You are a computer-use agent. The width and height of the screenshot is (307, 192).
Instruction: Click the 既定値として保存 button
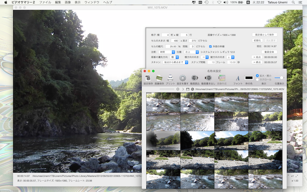pos(265,35)
